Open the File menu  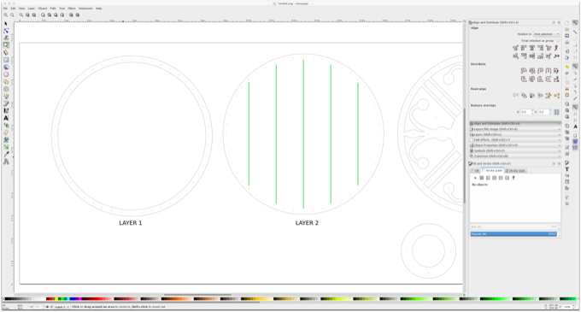pos(5,9)
